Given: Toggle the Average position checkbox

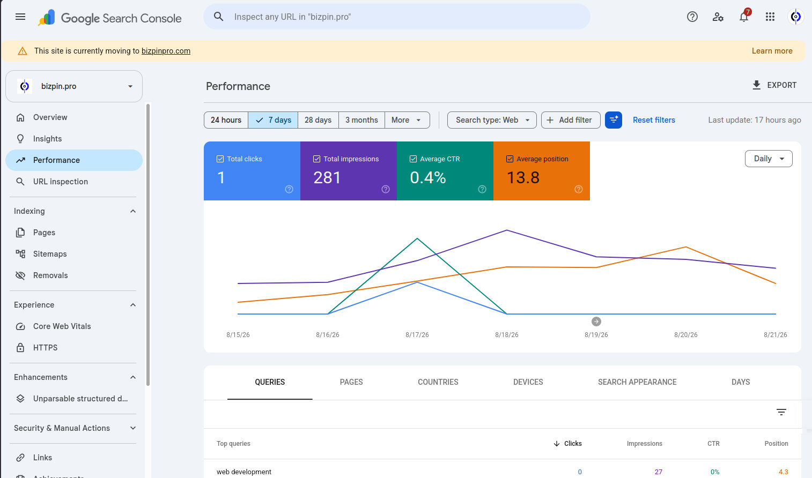Looking at the screenshot, I should point(510,159).
